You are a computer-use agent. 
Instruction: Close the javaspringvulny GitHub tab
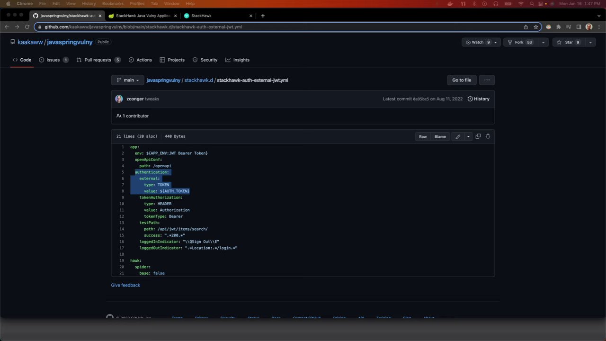[100, 16]
